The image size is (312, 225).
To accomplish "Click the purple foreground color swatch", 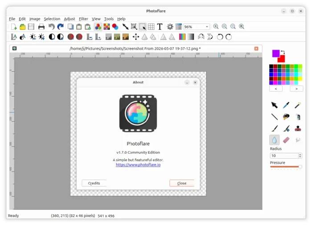I will [x=275, y=53].
